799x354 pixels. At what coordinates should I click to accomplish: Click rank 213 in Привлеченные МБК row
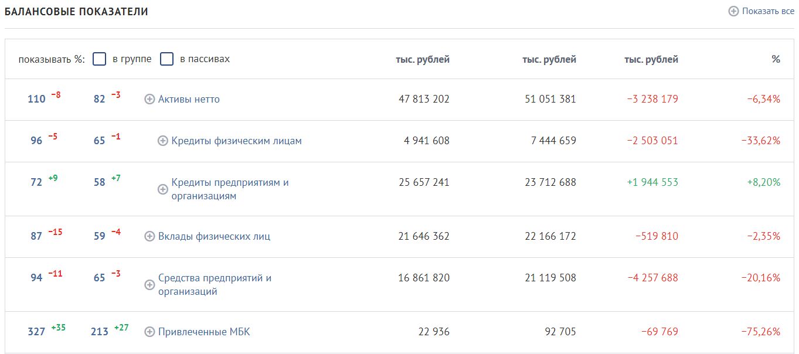[x=100, y=332]
